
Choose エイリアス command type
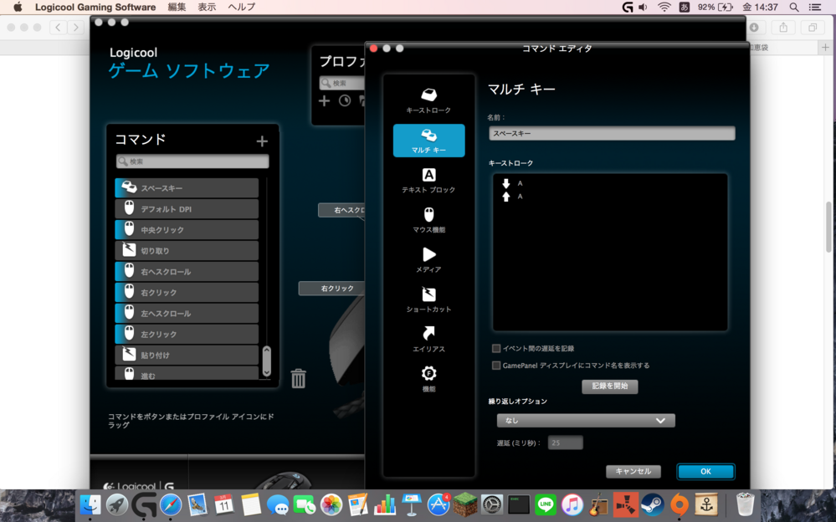pos(428,340)
